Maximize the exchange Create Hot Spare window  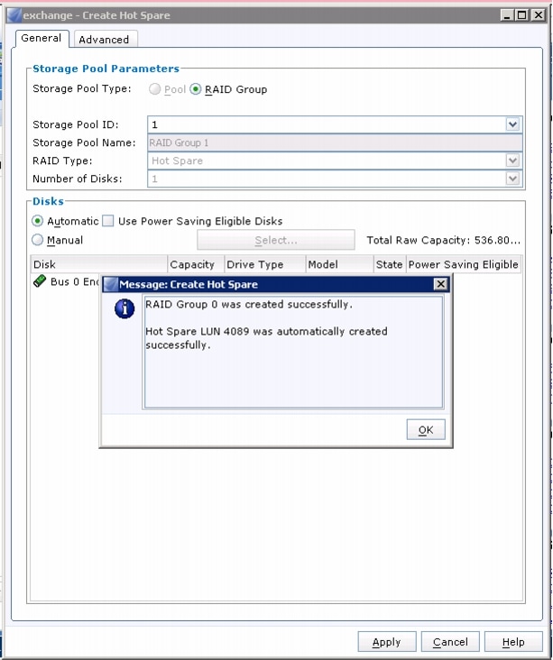coord(521,15)
